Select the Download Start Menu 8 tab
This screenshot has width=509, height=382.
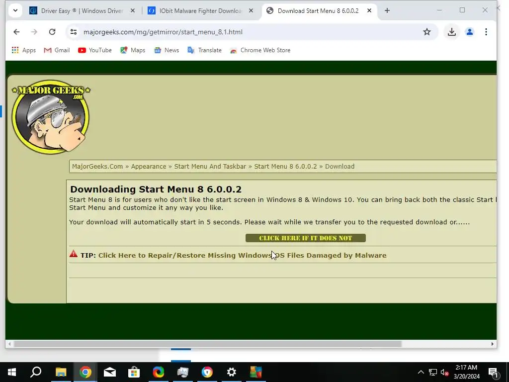pos(318,11)
